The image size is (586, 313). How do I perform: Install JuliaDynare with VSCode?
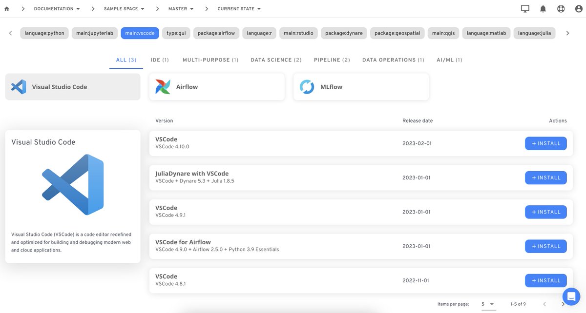click(546, 177)
